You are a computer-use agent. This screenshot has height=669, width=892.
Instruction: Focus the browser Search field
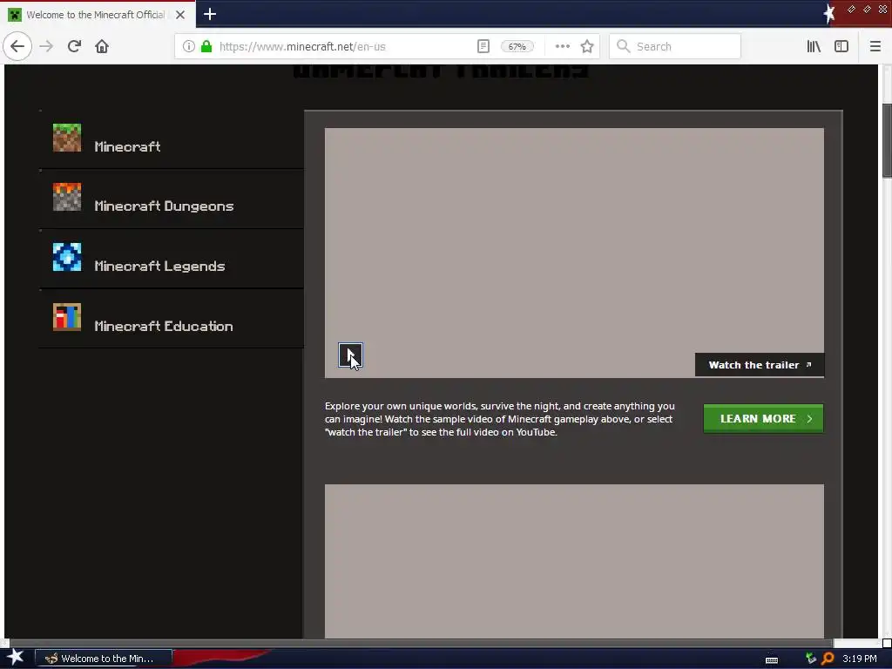pyautogui.click(x=675, y=46)
